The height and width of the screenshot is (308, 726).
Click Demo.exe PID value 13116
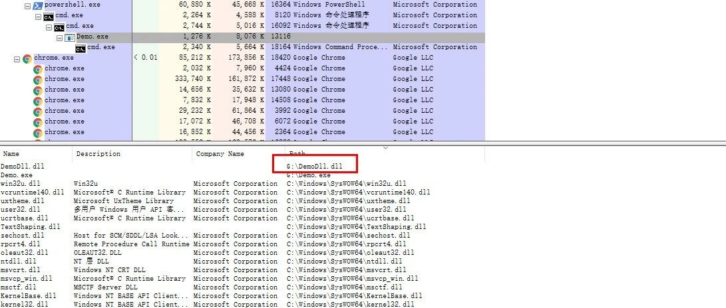coord(281,37)
